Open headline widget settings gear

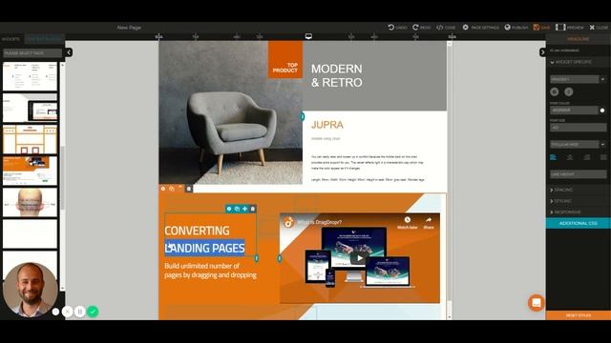coord(229,209)
